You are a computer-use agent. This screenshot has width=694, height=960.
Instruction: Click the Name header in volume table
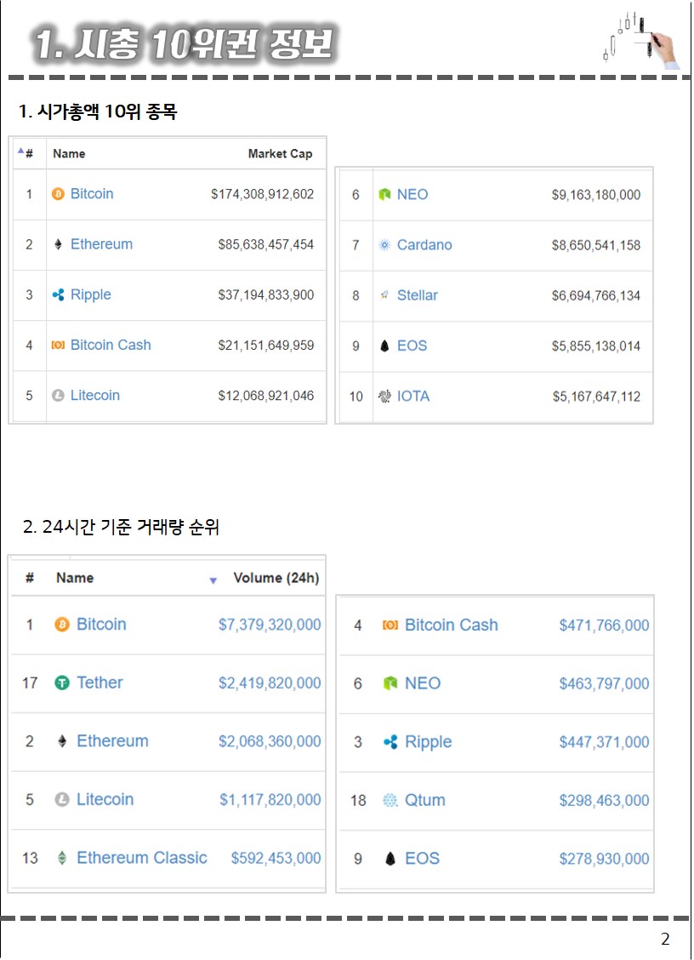pyautogui.click(x=75, y=578)
